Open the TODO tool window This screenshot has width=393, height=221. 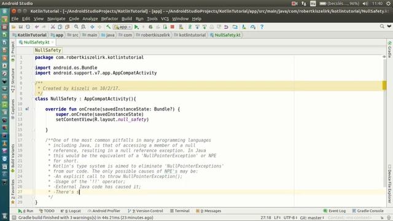tap(47, 211)
